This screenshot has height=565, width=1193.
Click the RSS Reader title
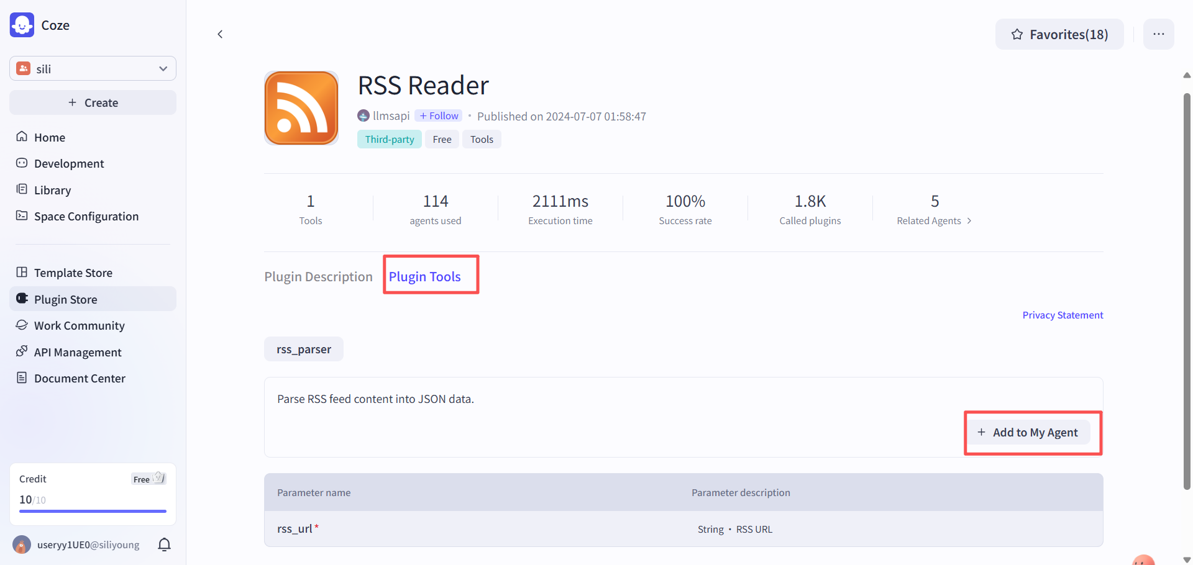pos(423,85)
